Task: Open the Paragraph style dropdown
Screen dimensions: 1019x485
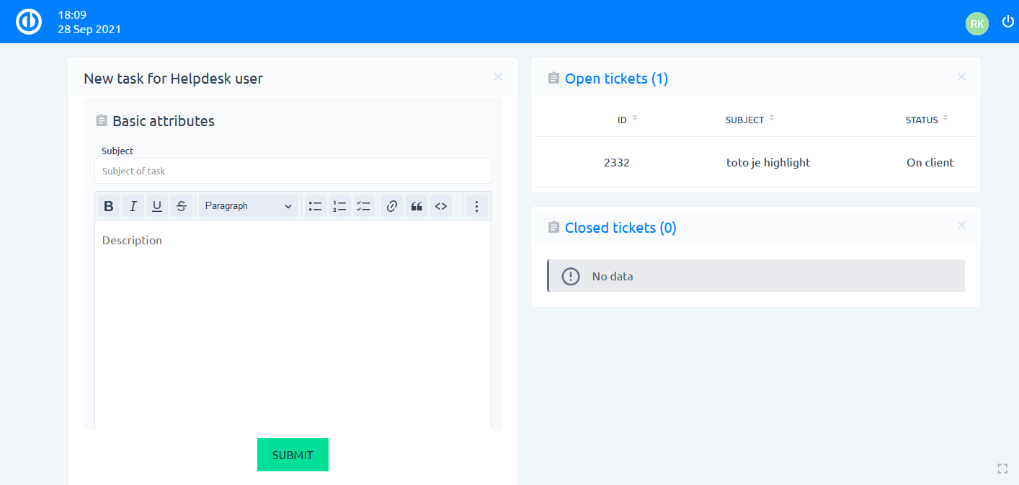Action: click(248, 206)
